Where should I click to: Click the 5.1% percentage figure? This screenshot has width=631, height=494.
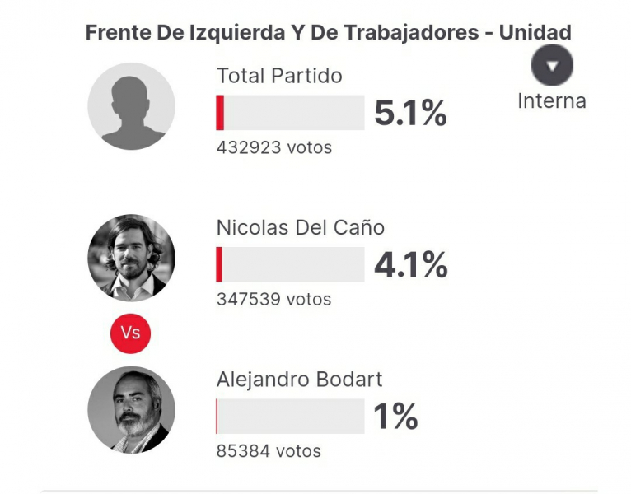tap(410, 113)
